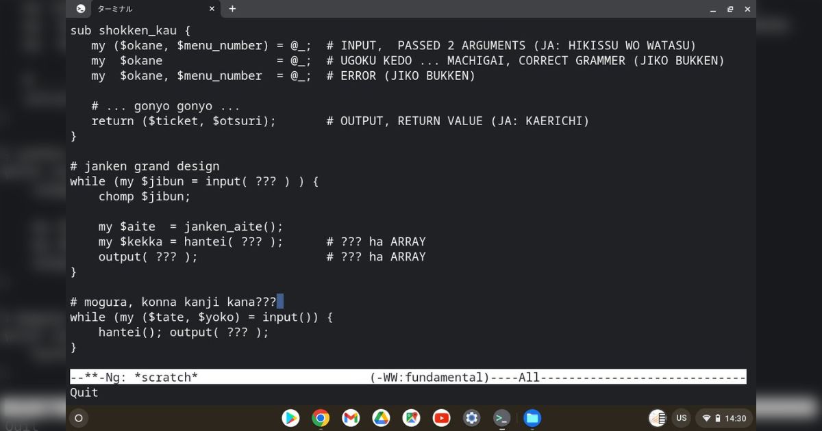Screen dimensions: 822x431
Task: Open the Settings gear in shelf
Action: 471,417
